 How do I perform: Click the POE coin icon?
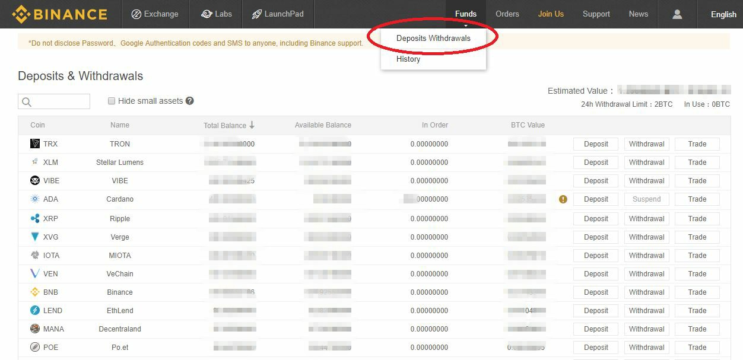(35, 347)
